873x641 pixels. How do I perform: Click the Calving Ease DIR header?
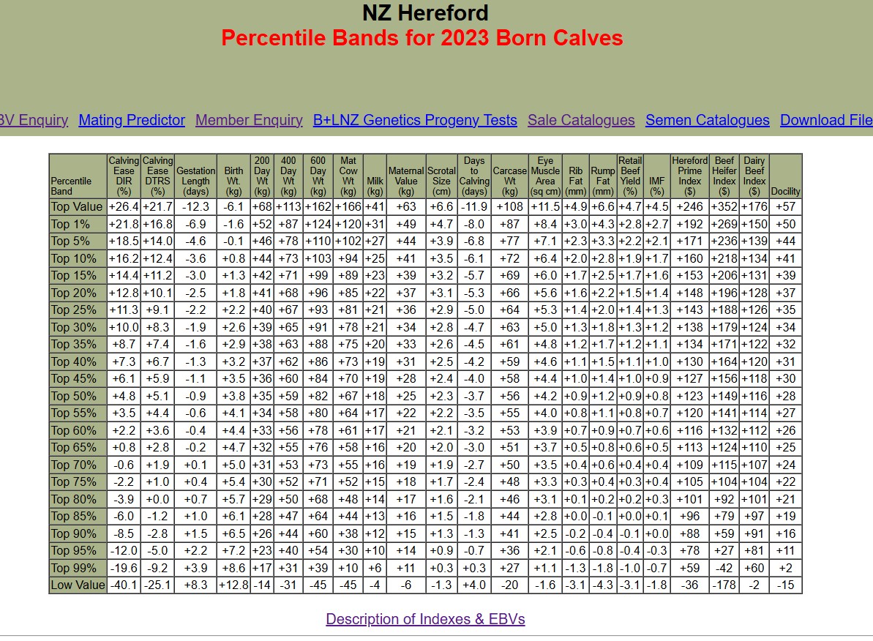124,176
